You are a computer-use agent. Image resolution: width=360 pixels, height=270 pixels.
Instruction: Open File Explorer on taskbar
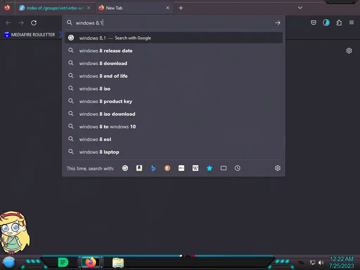[x=118, y=263]
